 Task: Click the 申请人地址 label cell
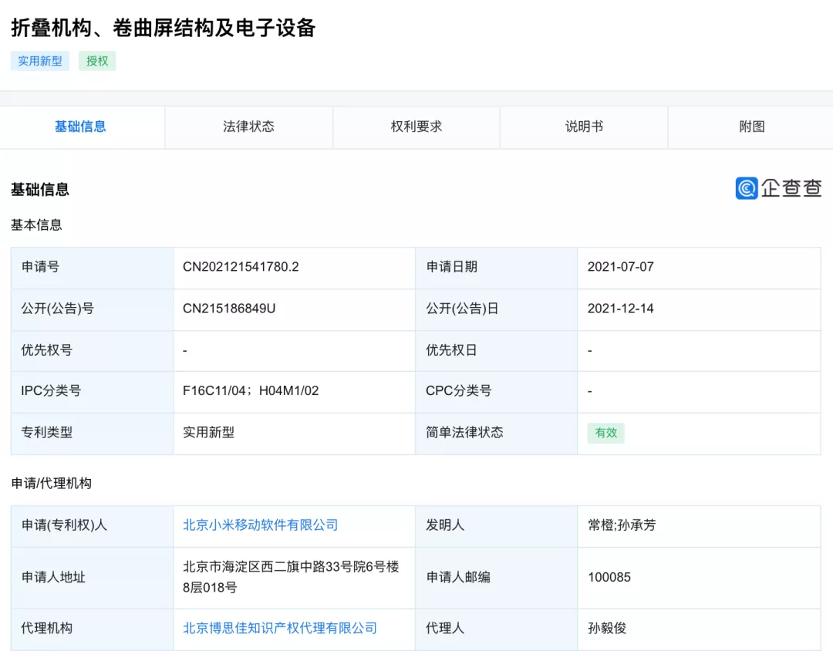[92, 577]
